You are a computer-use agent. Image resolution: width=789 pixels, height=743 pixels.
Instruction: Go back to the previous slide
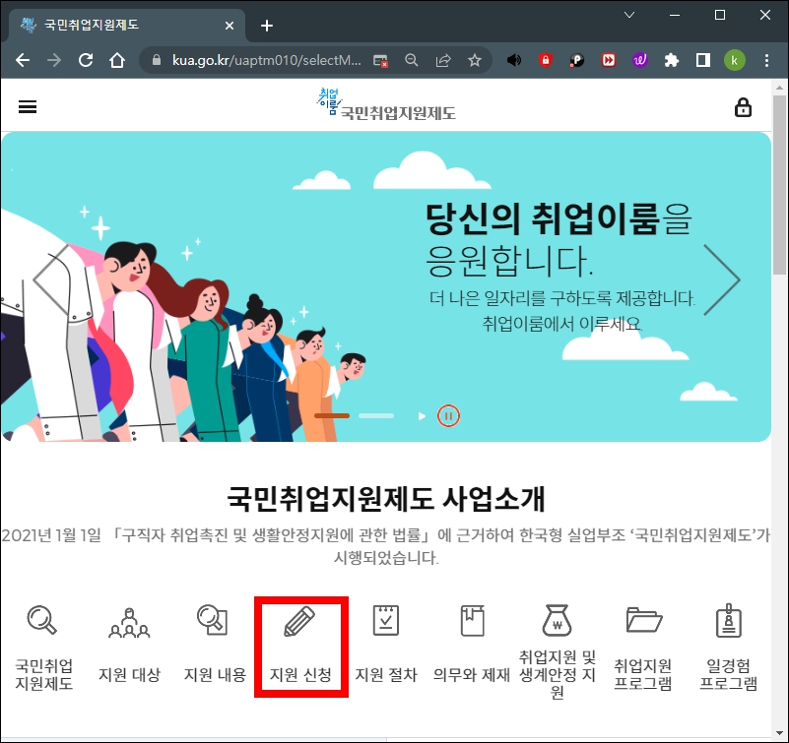[43, 279]
